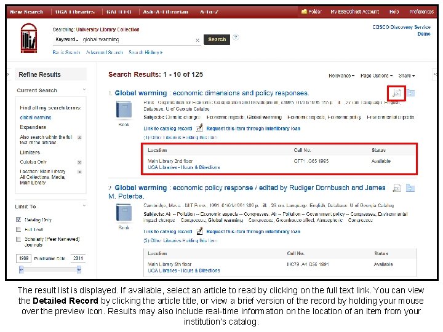Collapse the right column arrow
443x332 pixels.
(x=435, y=74)
